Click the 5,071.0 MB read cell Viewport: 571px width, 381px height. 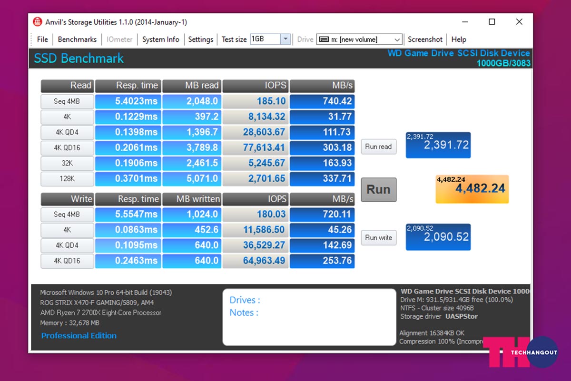[192, 179]
